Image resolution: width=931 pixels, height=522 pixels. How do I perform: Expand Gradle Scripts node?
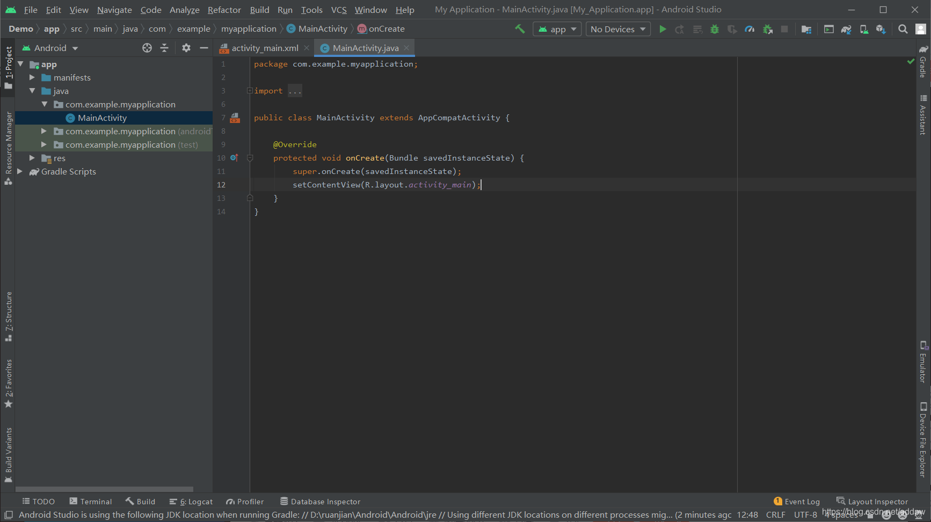(x=20, y=171)
